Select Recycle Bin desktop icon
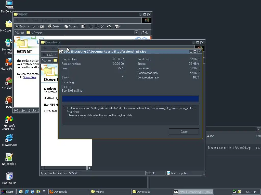Viewport: 261px width, 195px height. coord(9,178)
